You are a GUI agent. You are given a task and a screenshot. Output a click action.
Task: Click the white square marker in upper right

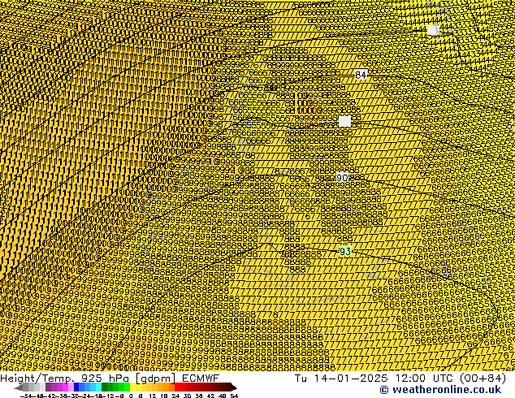click(x=433, y=30)
